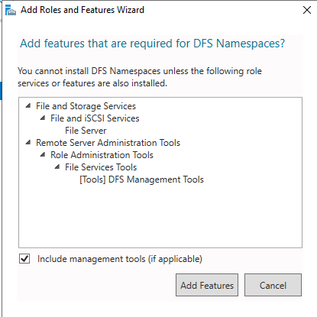Dismiss the dialog with the Cancel button
This screenshot has height=317, width=317.
click(x=273, y=285)
